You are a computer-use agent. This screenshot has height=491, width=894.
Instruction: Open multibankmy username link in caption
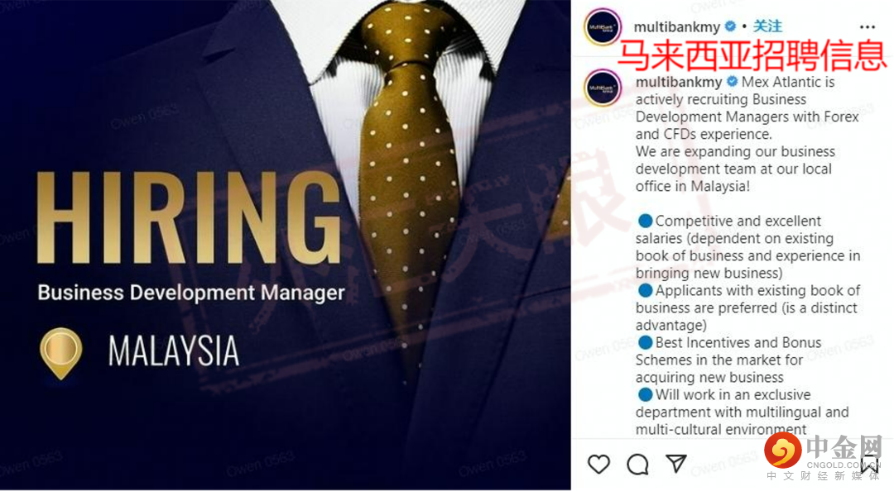(x=679, y=82)
